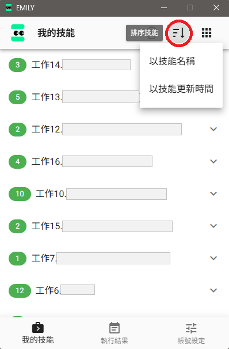Sort by 以技能更新時間

[181, 89]
